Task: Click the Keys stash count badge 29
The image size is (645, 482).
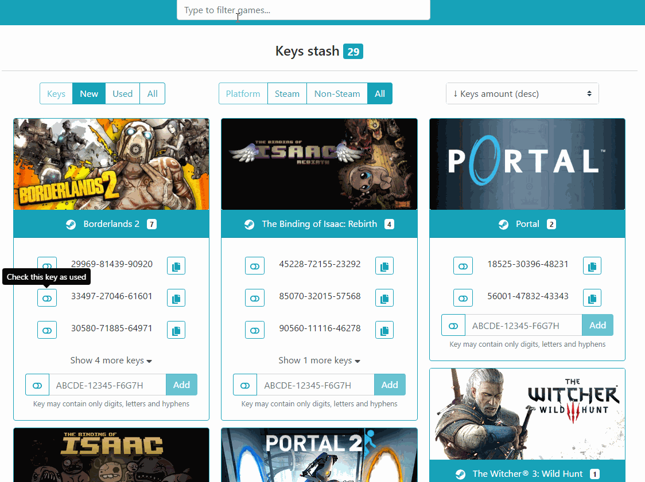Action: tap(353, 52)
